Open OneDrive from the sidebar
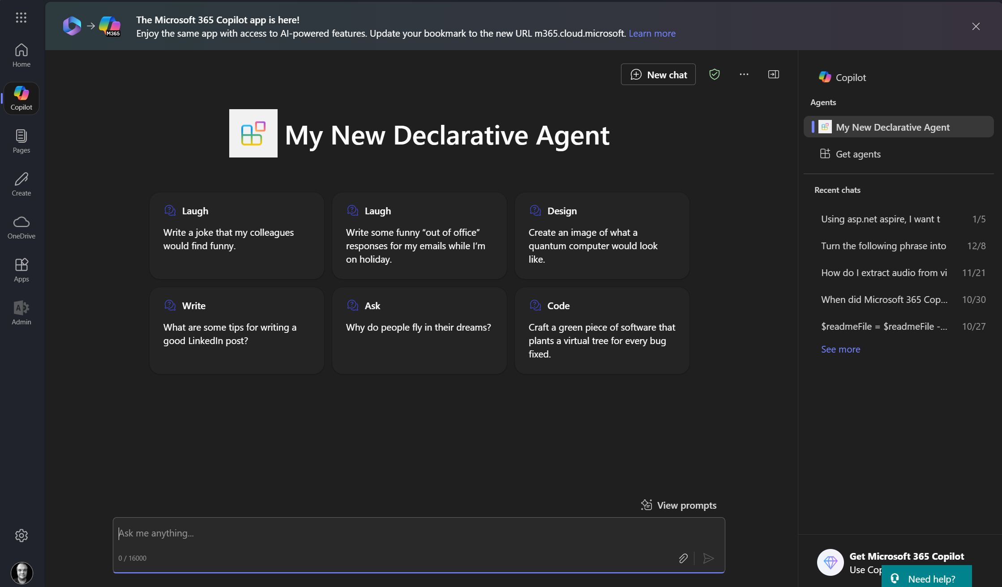Screen dimensions: 1002x587 [x=21, y=227]
